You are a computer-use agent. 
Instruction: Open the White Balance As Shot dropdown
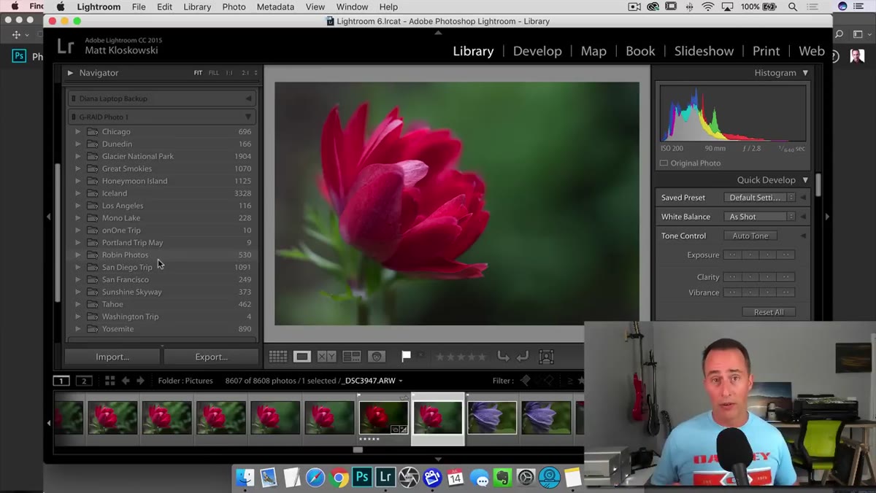coord(760,217)
